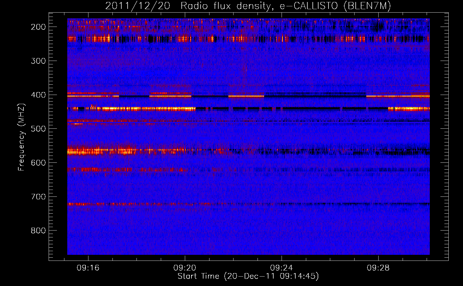Click the plot title "Radio flux density, e-CALLISTO (BLEN7M)"

pyautogui.click(x=286, y=6)
